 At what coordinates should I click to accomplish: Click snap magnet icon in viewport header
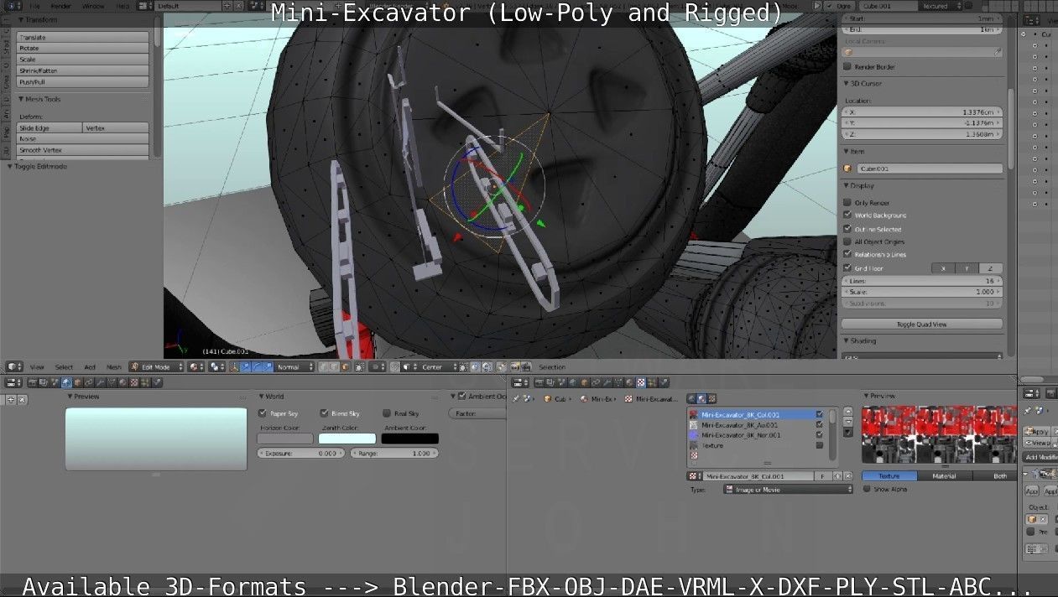395,366
